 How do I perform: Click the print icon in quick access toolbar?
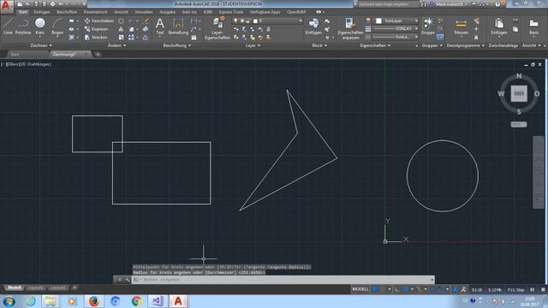(52, 4)
